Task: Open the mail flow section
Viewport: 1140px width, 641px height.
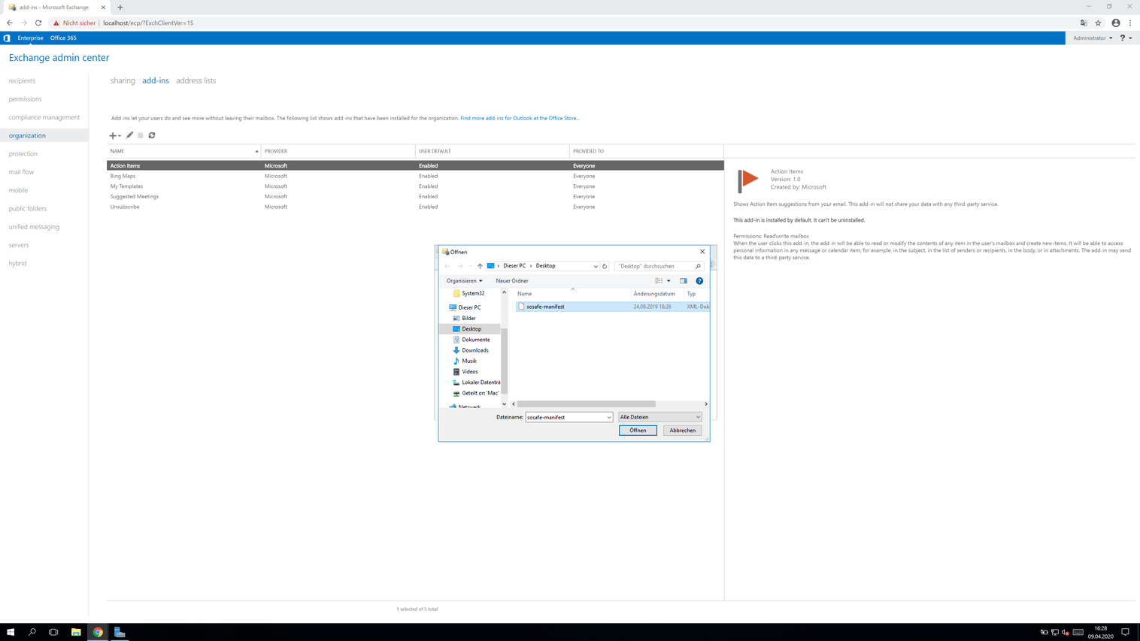Action: point(21,172)
